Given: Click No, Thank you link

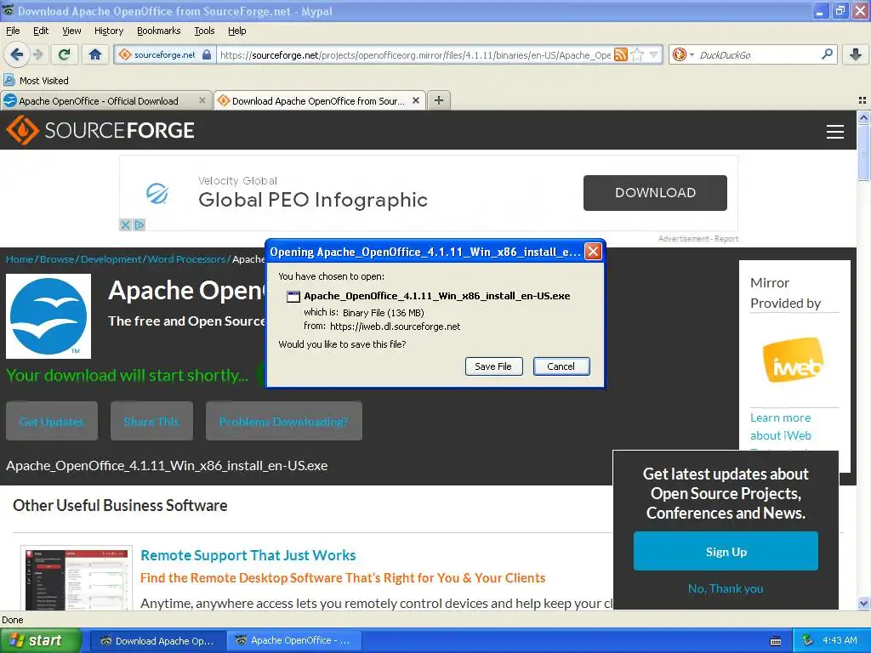Looking at the screenshot, I should (726, 588).
